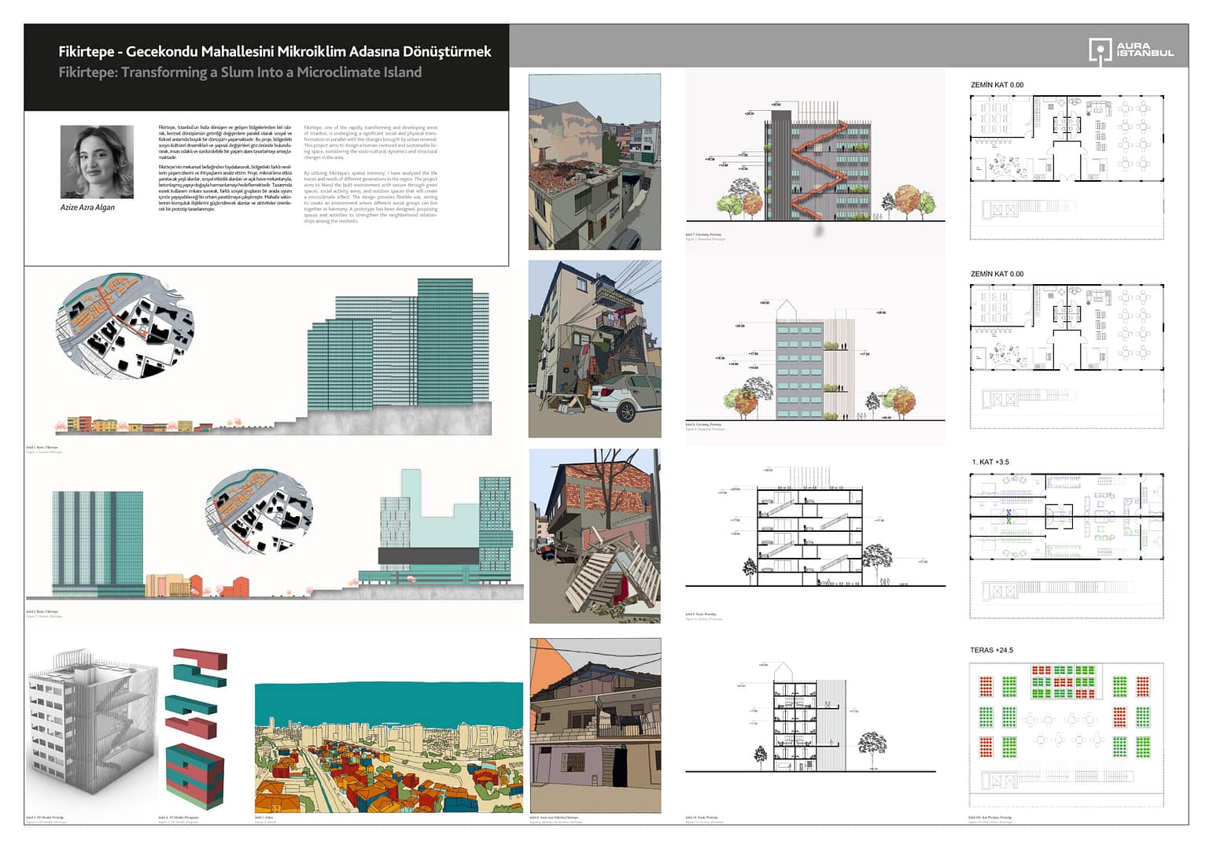This screenshot has width=1213, height=849.
Task: Select the English subtitle Transforming a Slum
Action: [240, 72]
